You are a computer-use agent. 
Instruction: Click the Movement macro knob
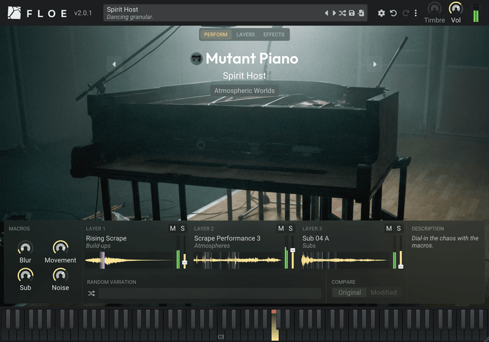pos(61,248)
